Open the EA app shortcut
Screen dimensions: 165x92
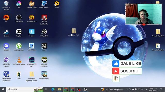click(6, 19)
